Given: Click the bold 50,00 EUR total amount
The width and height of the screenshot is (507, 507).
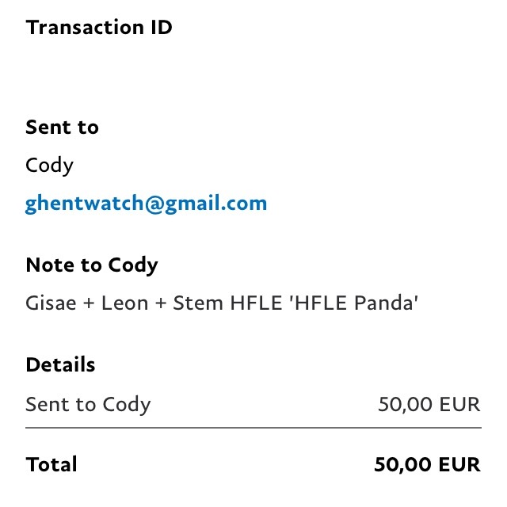Looking at the screenshot, I should 427,465.
